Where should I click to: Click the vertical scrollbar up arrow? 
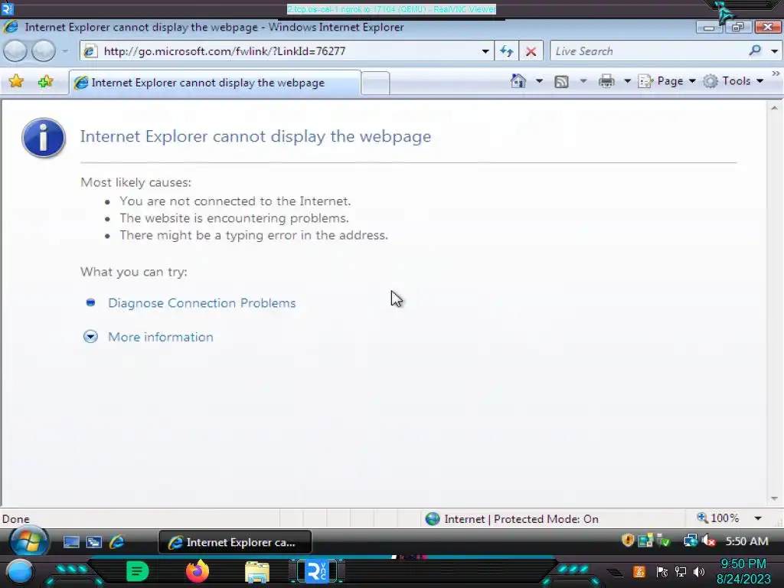pyautogui.click(x=774, y=107)
